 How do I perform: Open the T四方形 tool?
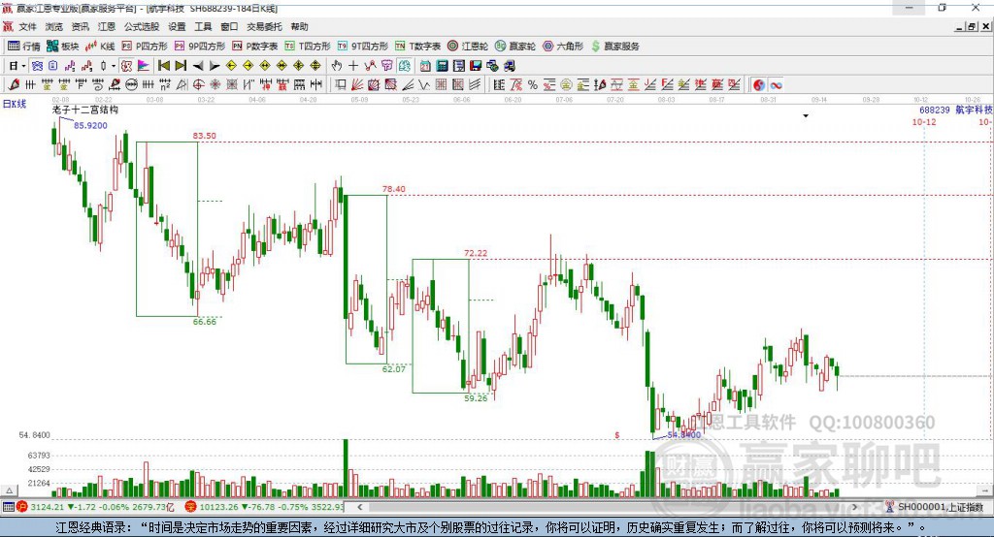(308, 47)
